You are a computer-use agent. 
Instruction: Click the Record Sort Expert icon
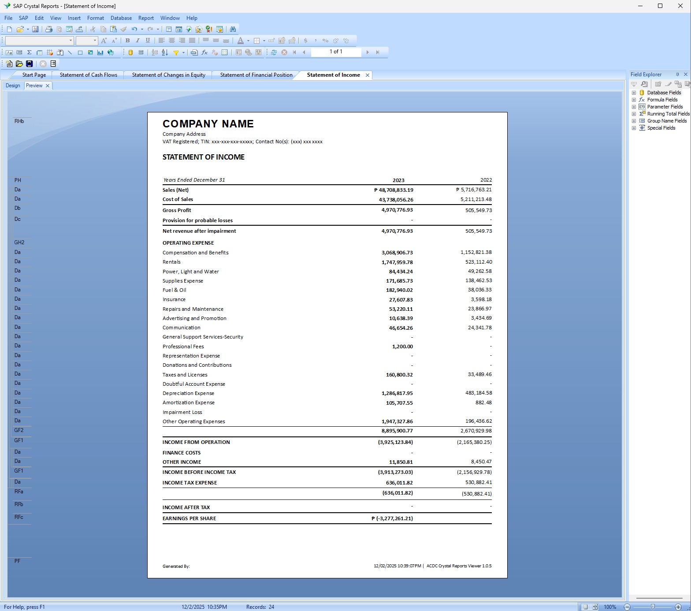(165, 52)
